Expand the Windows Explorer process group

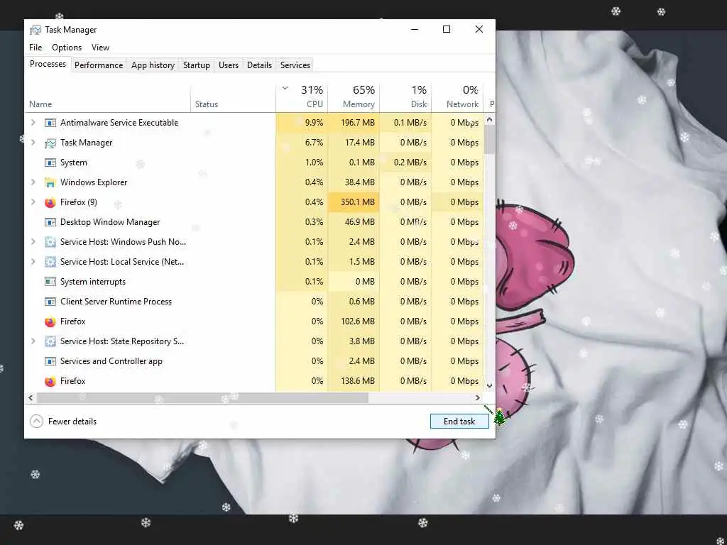tap(33, 182)
